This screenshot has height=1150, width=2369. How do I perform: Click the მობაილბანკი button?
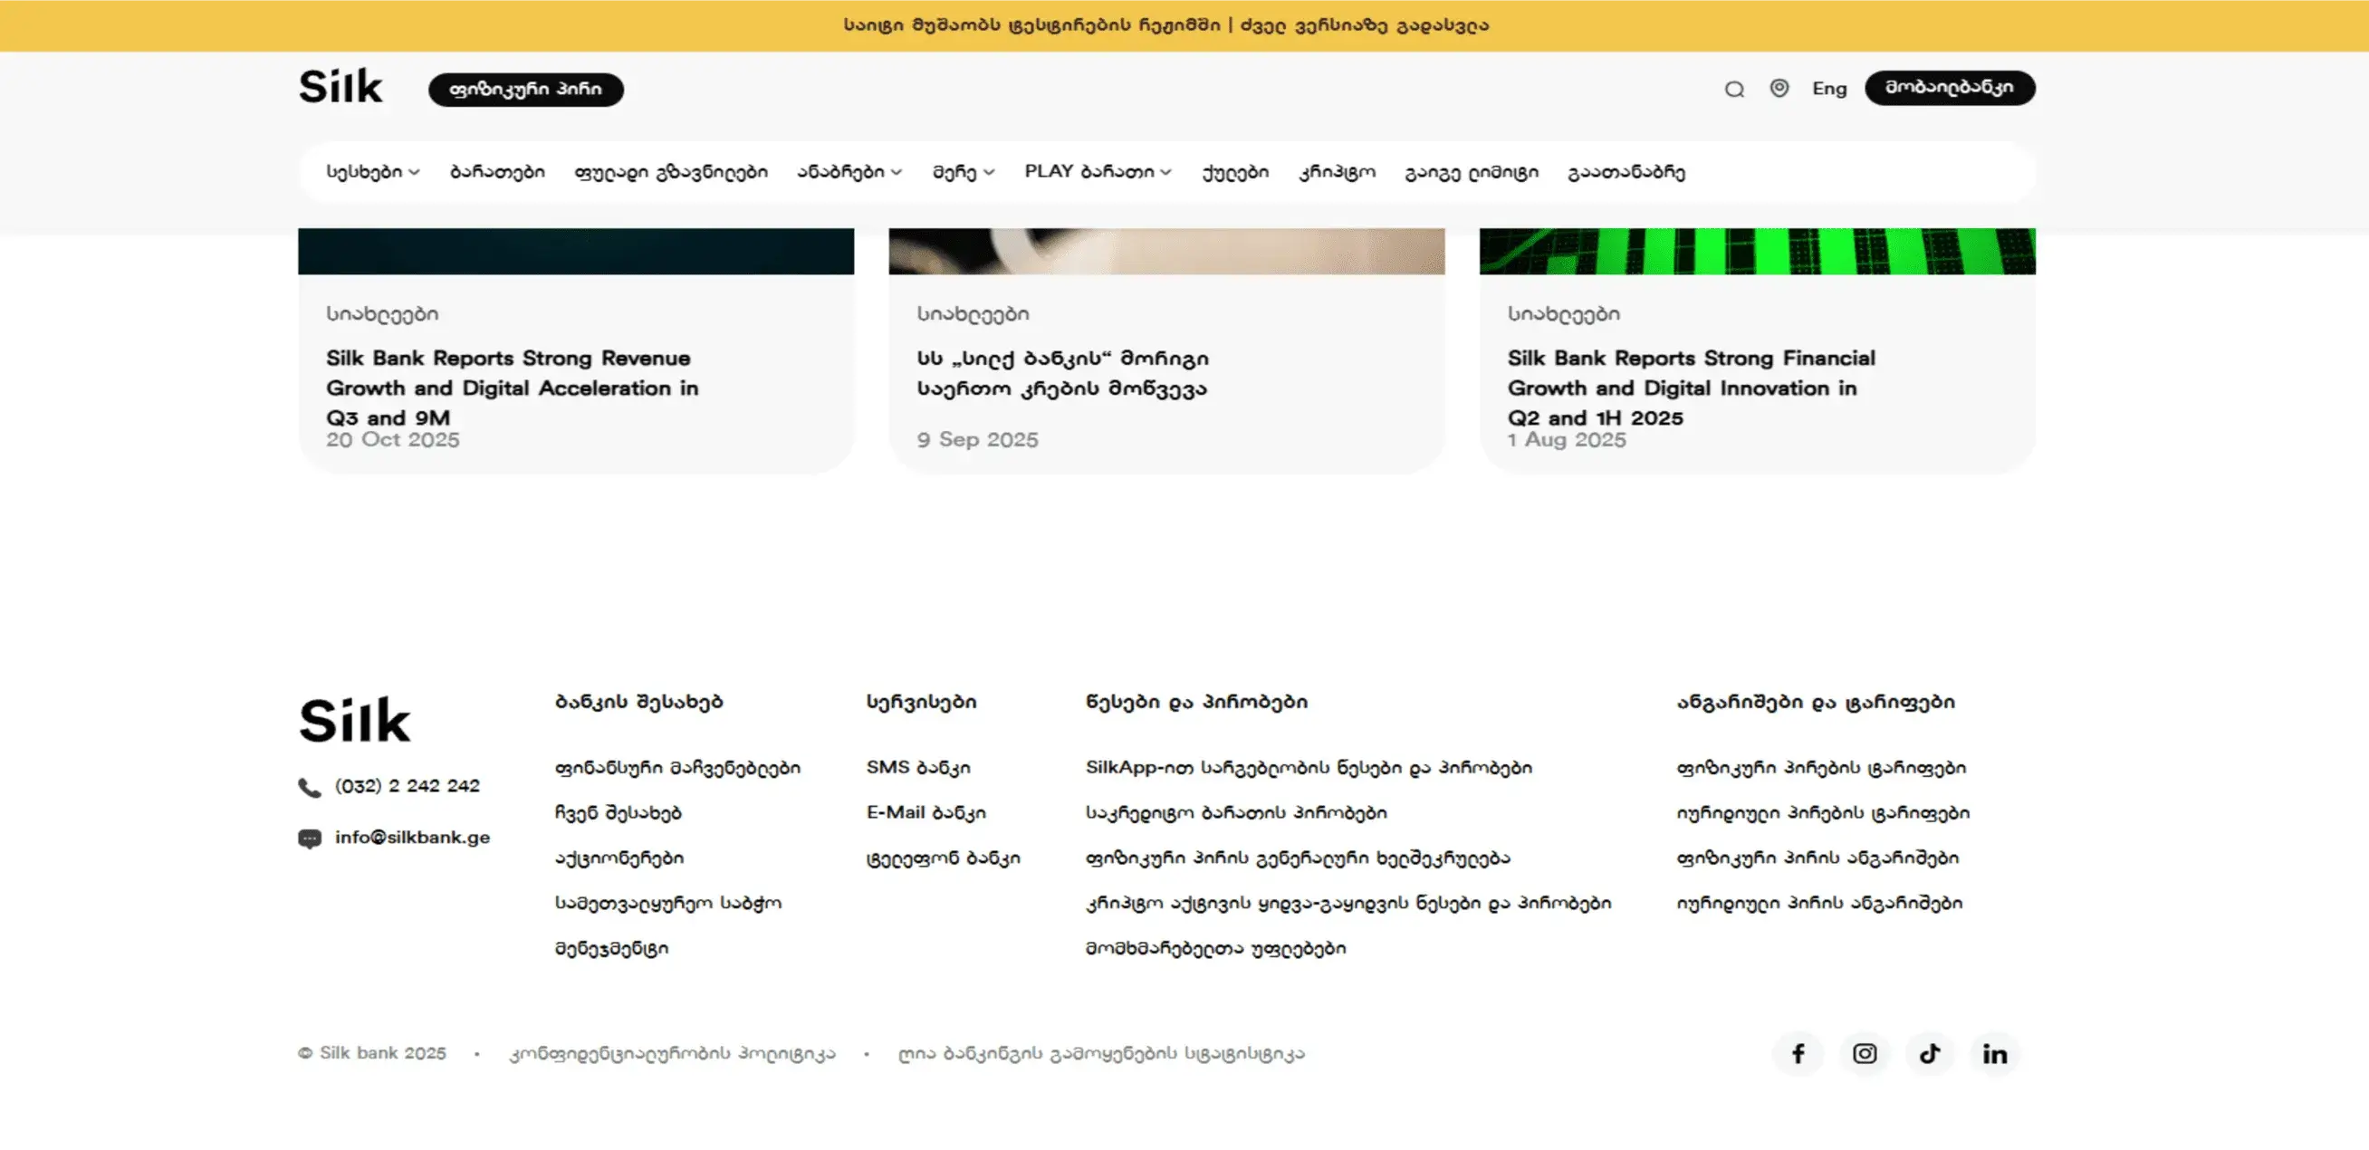1950,87
